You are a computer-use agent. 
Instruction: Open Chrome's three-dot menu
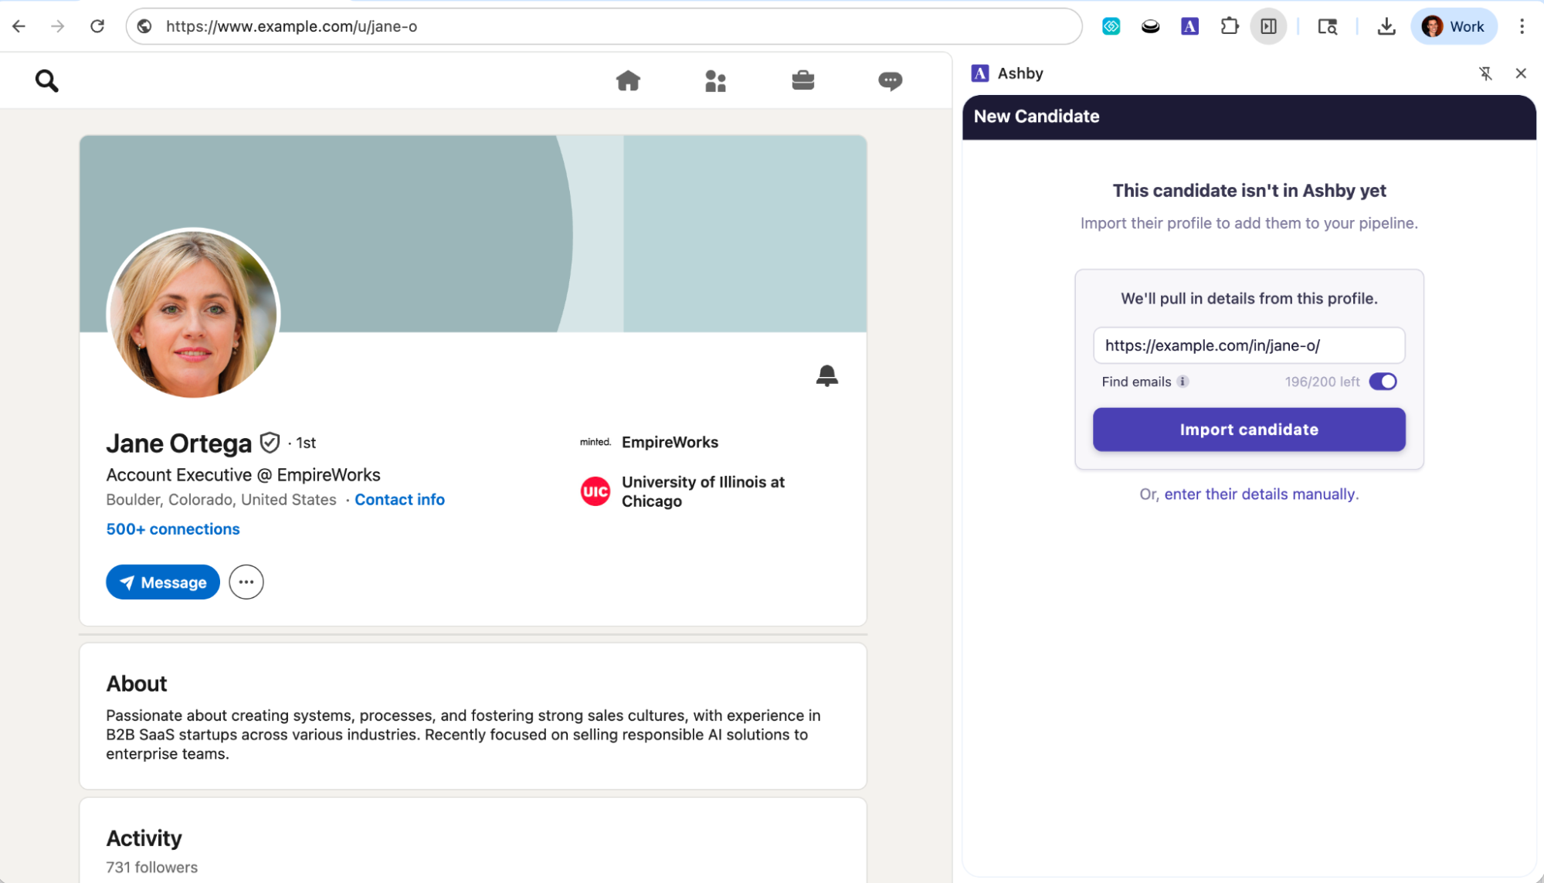1522,26
